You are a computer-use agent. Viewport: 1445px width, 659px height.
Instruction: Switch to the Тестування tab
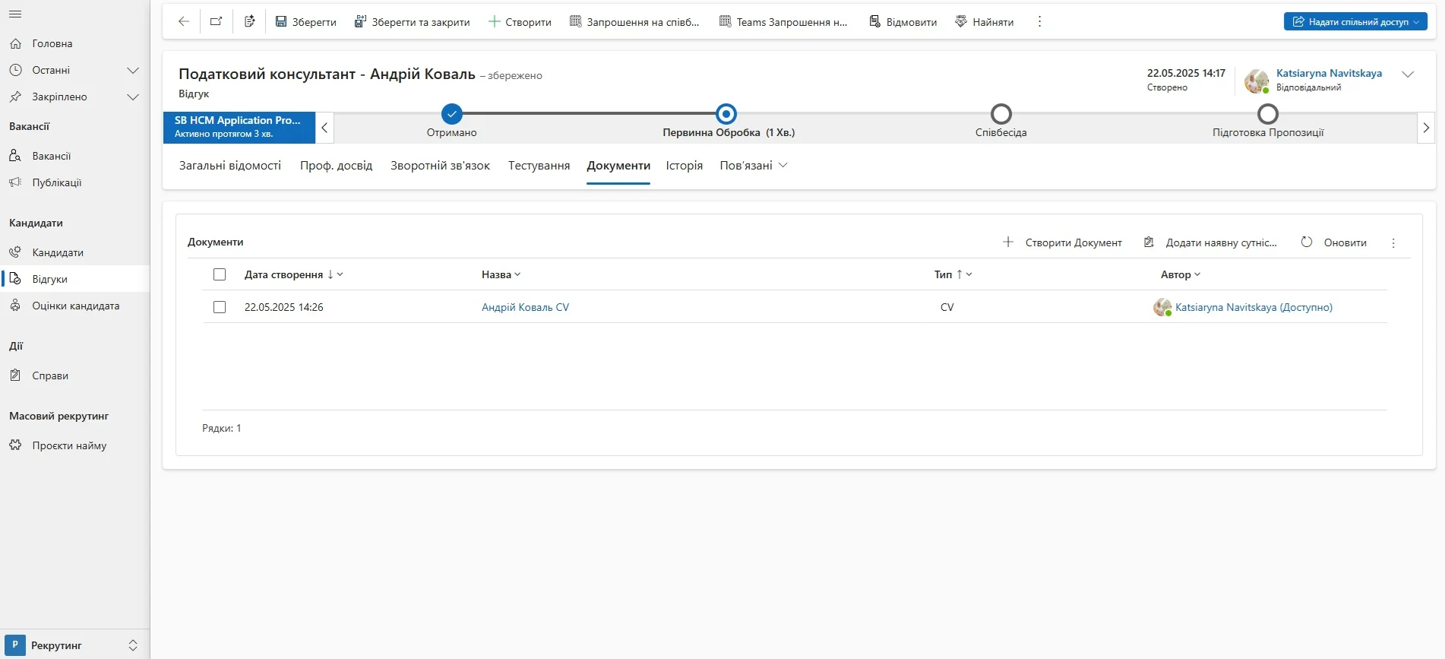539,166
